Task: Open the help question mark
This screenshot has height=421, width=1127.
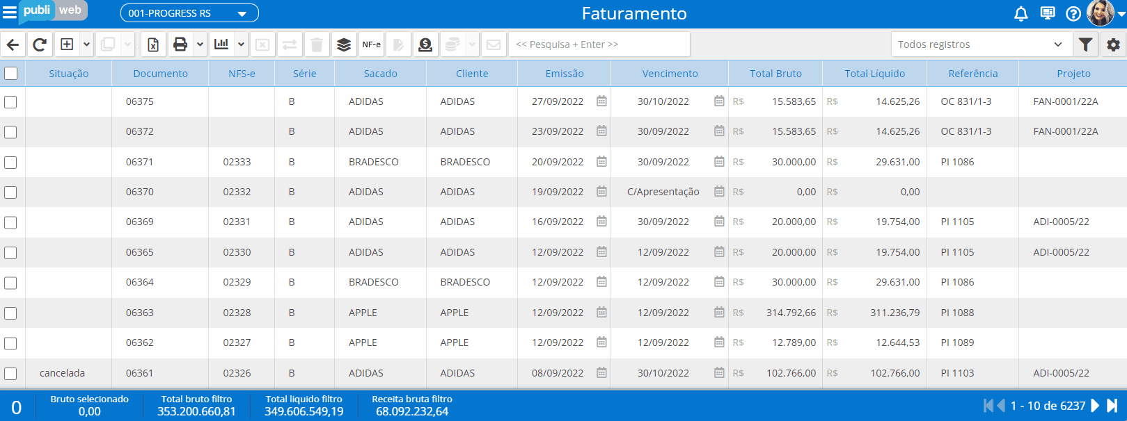Action: (x=1073, y=13)
